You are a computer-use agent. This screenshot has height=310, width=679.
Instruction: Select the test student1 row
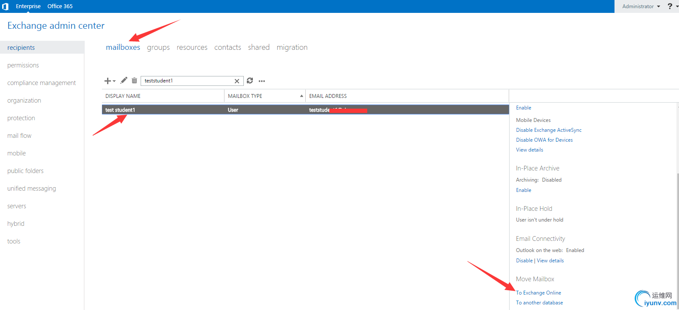click(x=305, y=110)
